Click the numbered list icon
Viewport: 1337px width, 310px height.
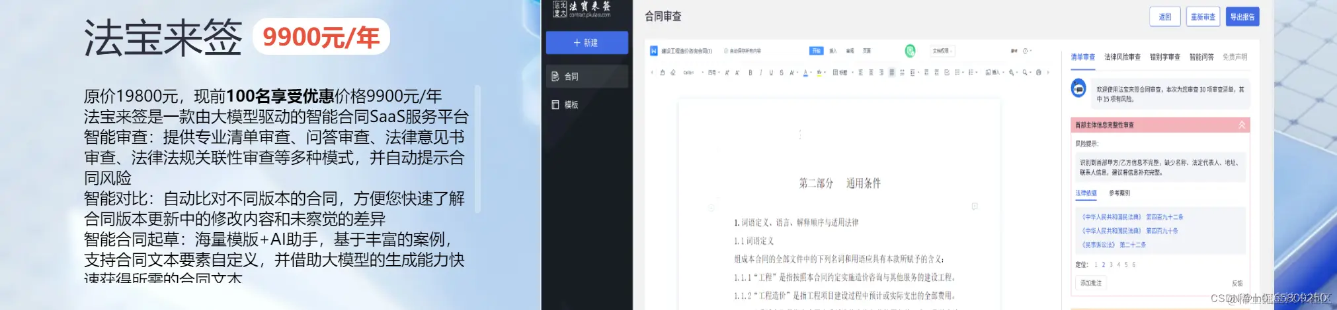(x=972, y=73)
